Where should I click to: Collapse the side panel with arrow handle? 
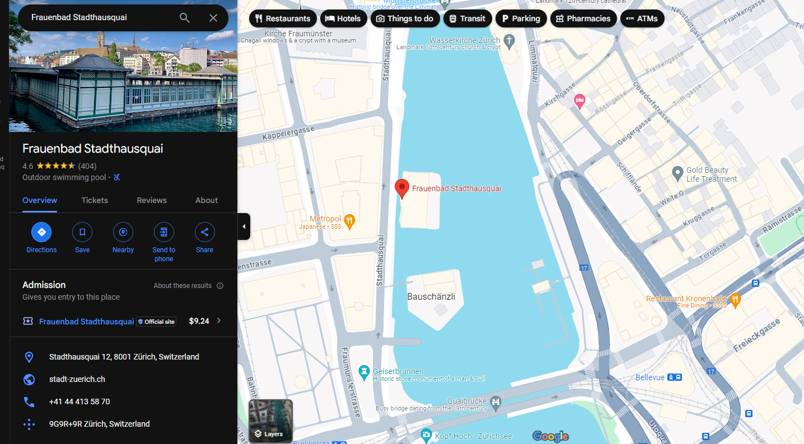[x=244, y=226]
